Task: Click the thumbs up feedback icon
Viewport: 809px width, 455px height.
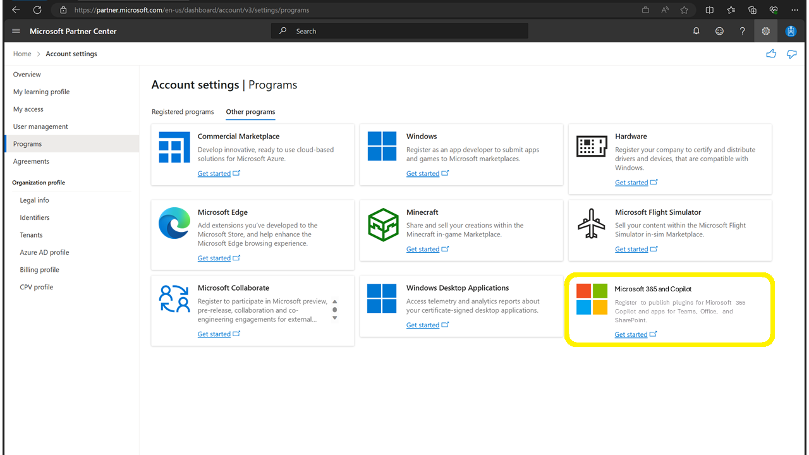Action: [x=771, y=54]
